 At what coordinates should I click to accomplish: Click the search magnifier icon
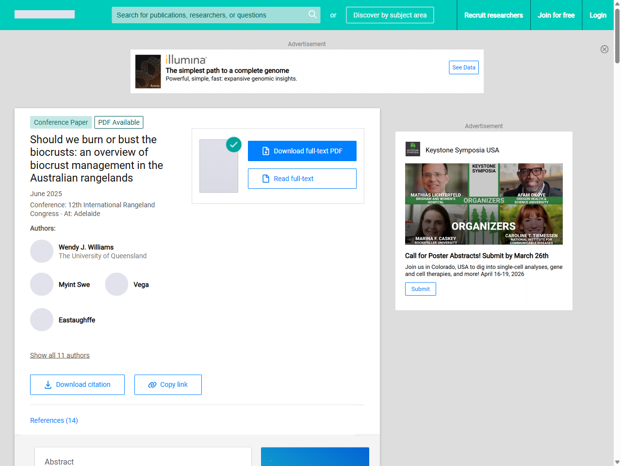click(312, 15)
